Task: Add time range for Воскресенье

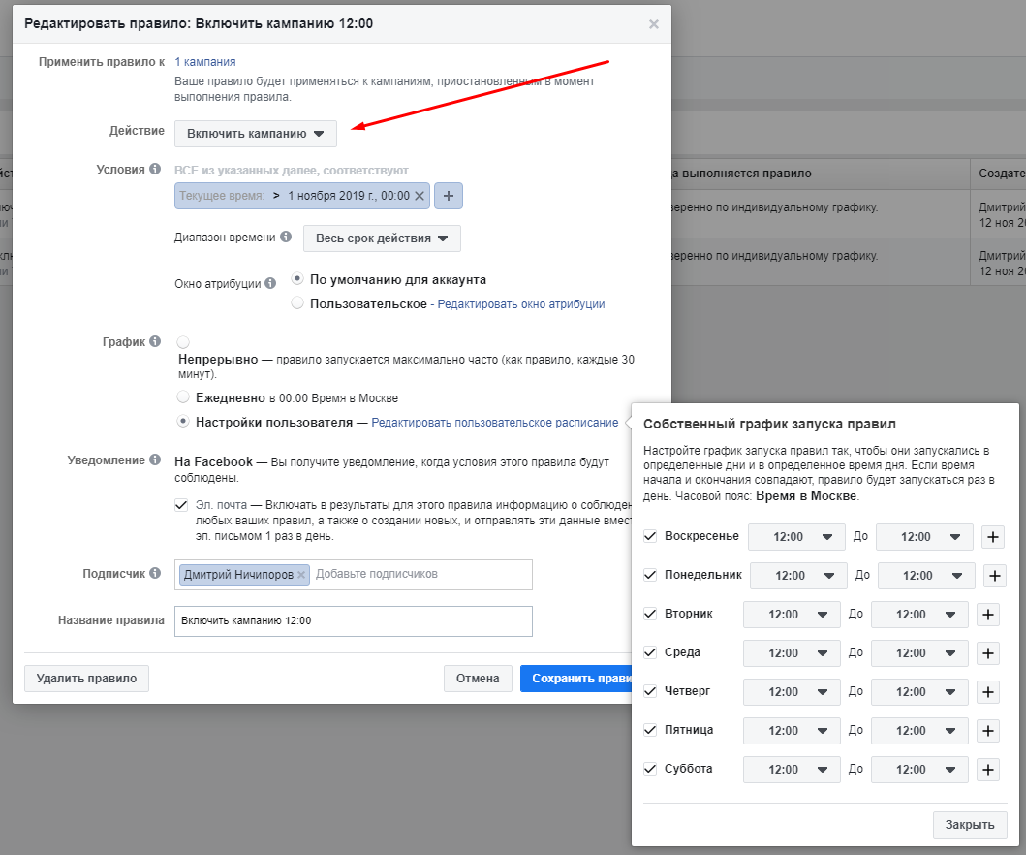Action: tap(994, 537)
